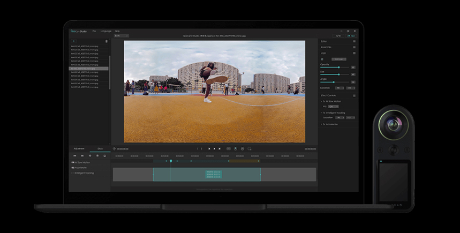Click Intelligent tracking Location second coordinate stepper
460x233 pixels.
tap(351, 118)
